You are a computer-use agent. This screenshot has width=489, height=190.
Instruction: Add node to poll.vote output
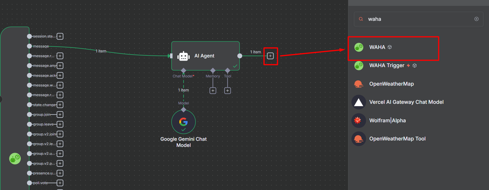[x=60, y=183]
